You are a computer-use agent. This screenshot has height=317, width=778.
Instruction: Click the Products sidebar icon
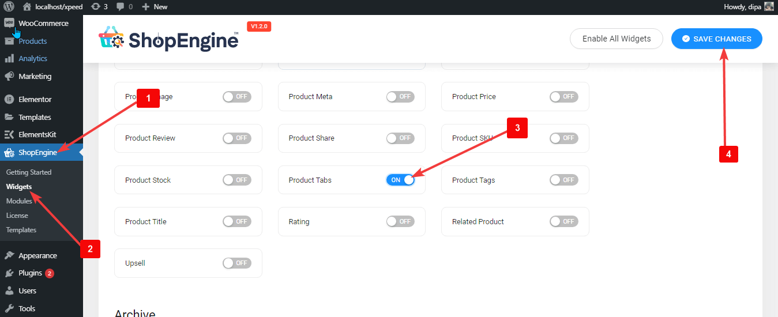(9, 41)
